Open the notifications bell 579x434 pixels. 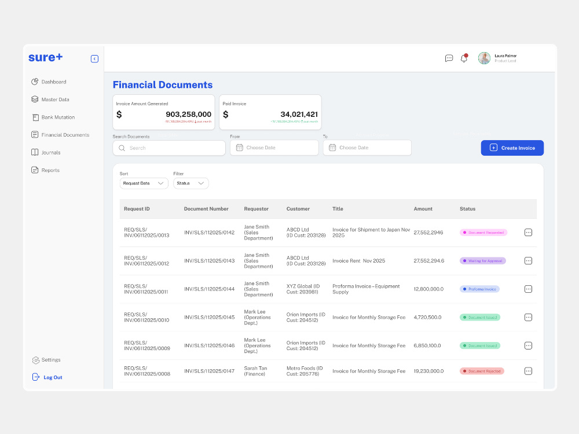pyautogui.click(x=464, y=58)
